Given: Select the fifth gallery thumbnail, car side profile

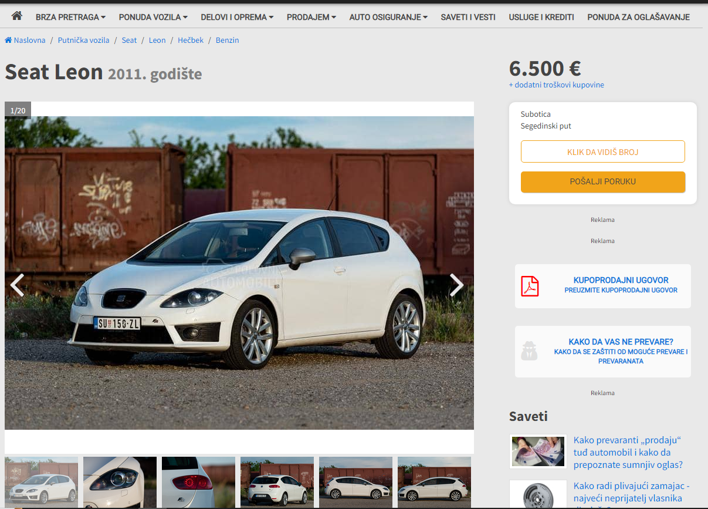Looking at the screenshot, I should (355, 483).
